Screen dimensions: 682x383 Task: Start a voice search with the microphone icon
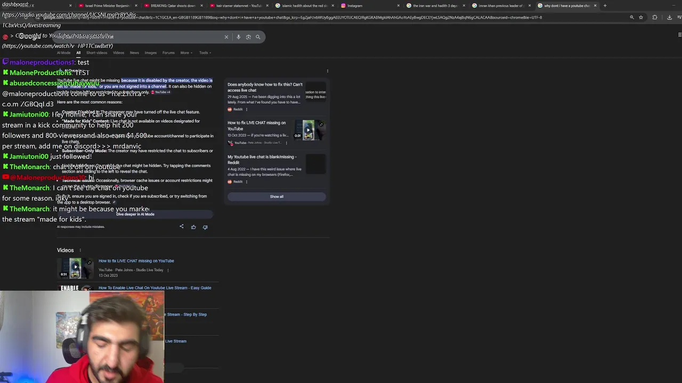pyautogui.click(x=238, y=37)
